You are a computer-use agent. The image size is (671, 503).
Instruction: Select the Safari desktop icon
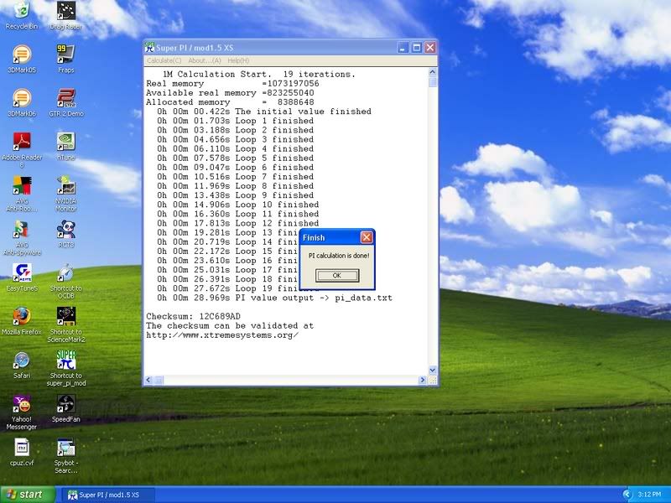coord(22,365)
